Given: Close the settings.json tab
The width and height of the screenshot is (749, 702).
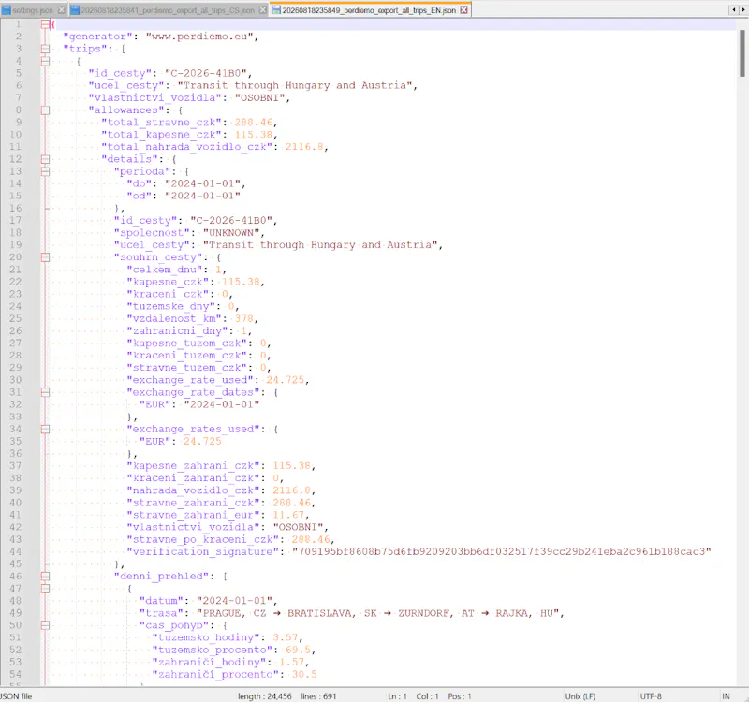Looking at the screenshot, I should tap(61, 10).
